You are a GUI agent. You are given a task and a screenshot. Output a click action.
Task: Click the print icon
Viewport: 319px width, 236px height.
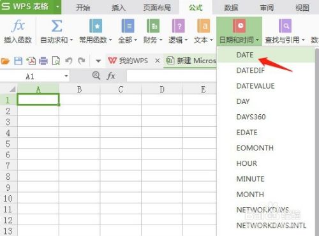[x=43, y=61]
